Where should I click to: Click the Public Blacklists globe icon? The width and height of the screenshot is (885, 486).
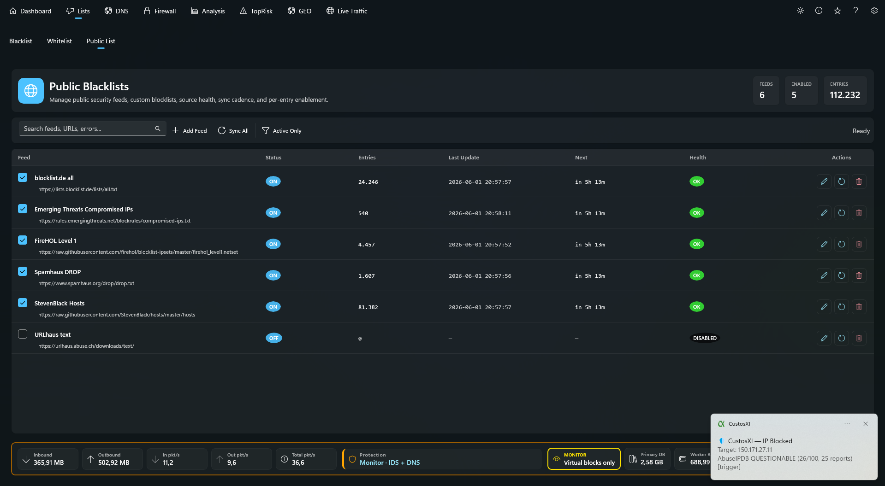pos(31,91)
